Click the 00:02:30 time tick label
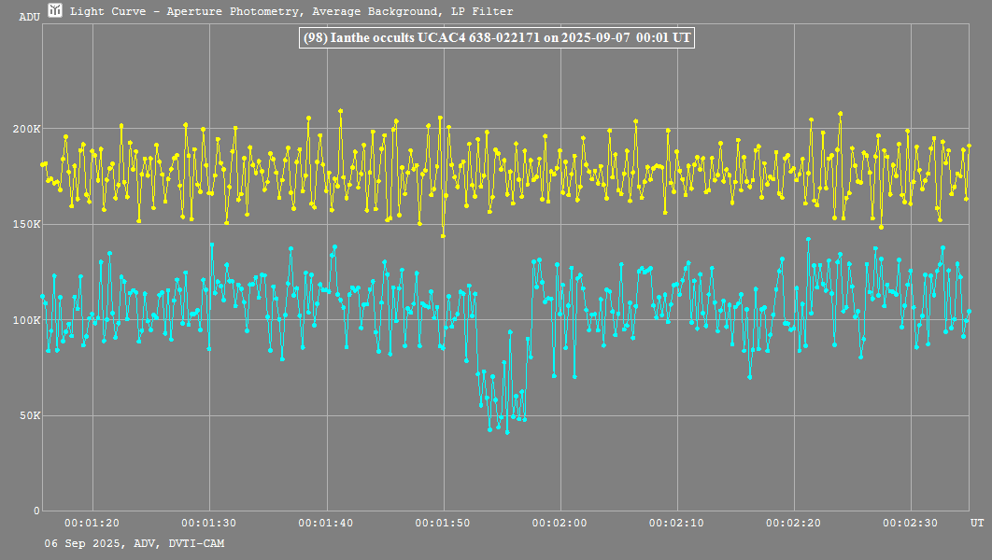 click(x=910, y=525)
